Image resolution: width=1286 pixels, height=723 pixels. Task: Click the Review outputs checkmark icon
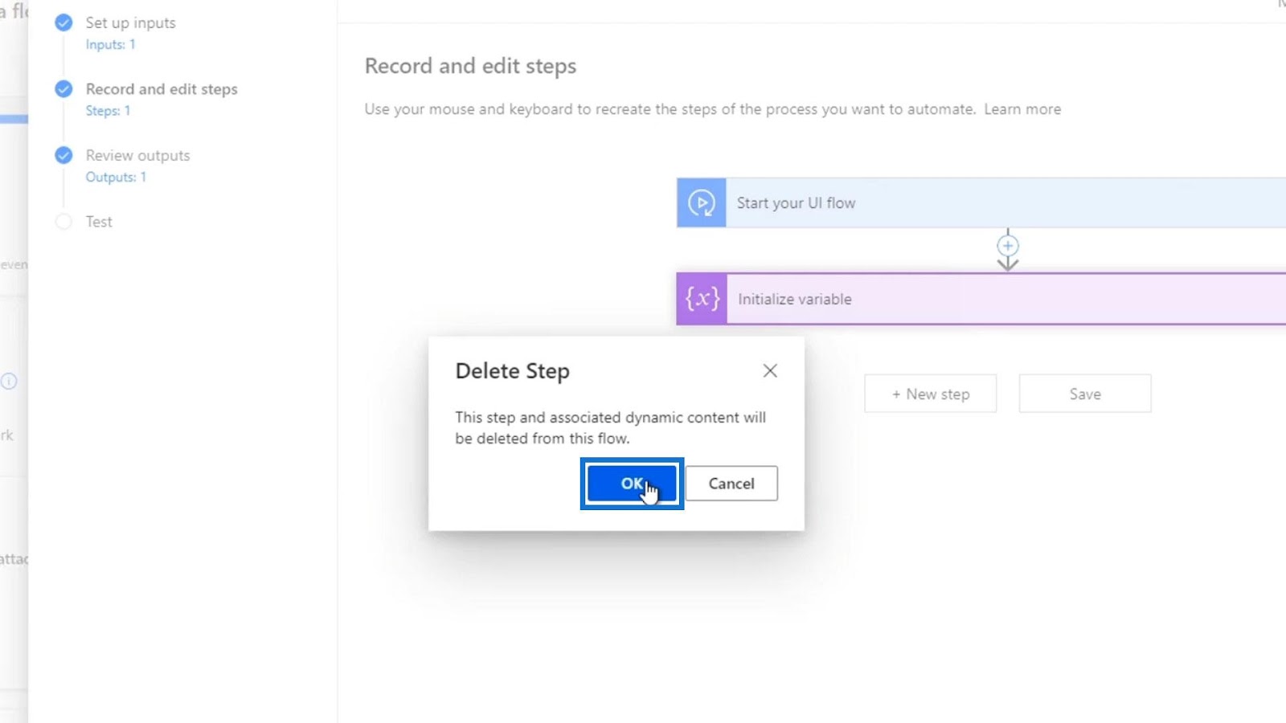63,155
